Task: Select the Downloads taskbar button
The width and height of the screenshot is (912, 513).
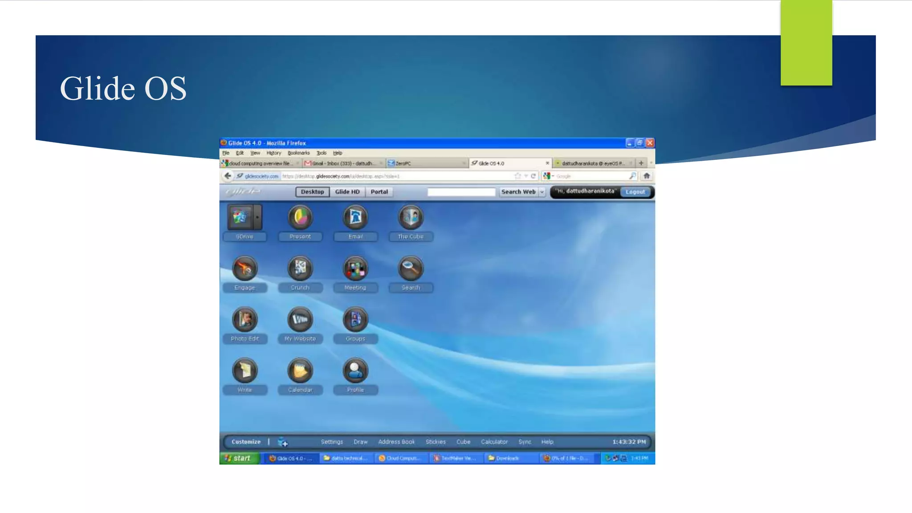Action: [x=511, y=458]
